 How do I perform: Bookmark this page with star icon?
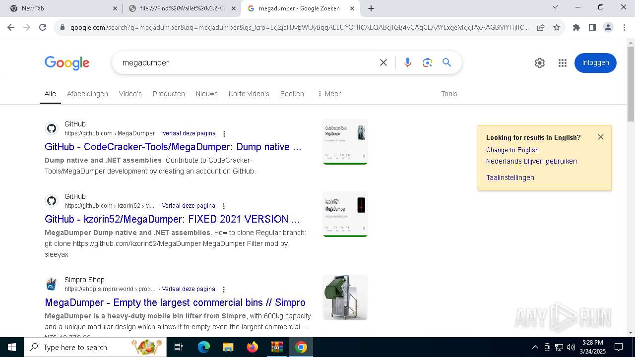click(x=557, y=27)
